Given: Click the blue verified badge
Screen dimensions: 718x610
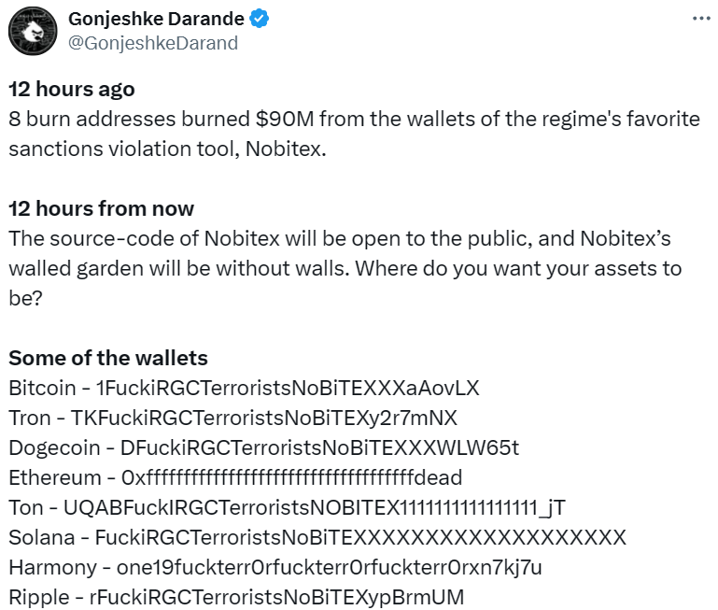Looking at the screenshot, I should point(259,20).
